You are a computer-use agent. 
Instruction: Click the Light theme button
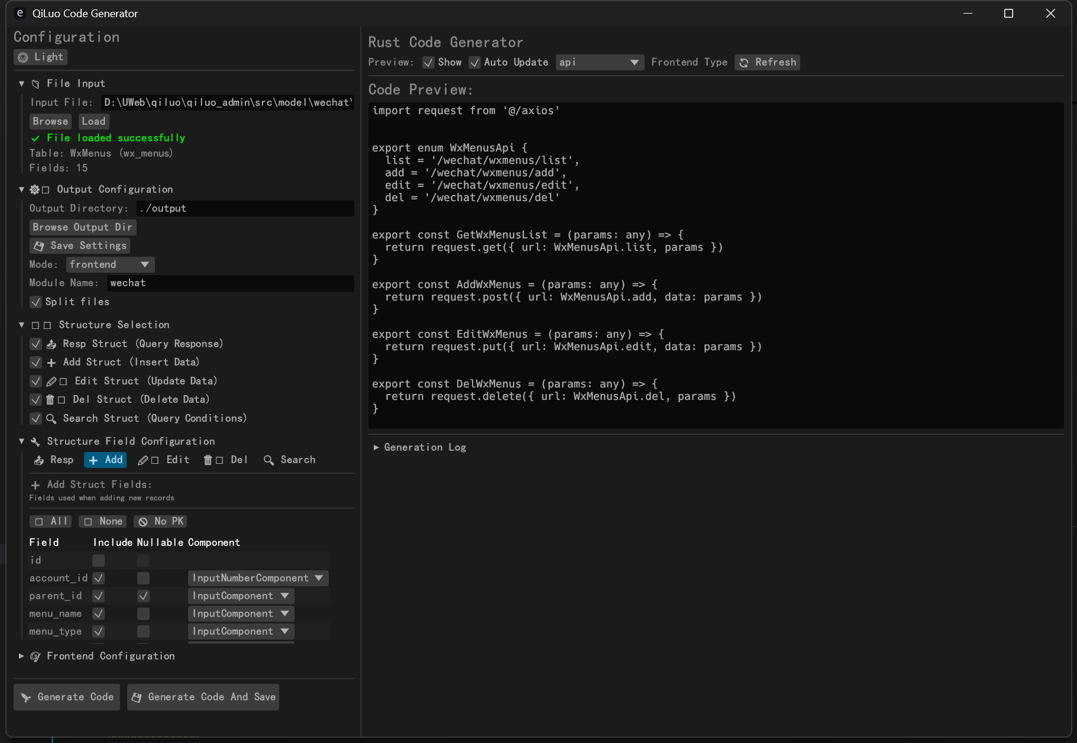pyautogui.click(x=40, y=57)
